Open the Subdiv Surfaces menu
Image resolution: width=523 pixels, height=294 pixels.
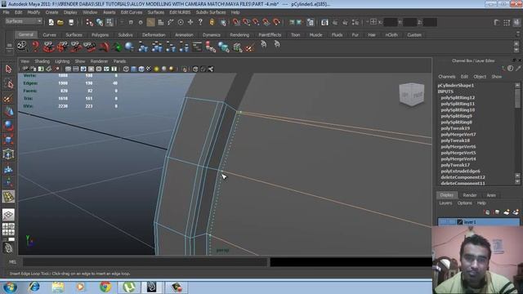[x=211, y=12]
